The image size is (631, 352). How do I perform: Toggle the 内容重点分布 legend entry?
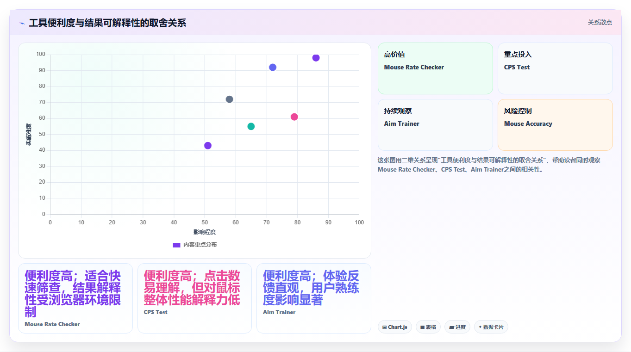(x=194, y=245)
